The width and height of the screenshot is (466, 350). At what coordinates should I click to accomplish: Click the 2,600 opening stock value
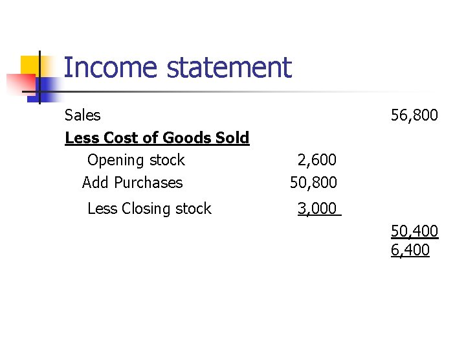click(x=316, y=160)
